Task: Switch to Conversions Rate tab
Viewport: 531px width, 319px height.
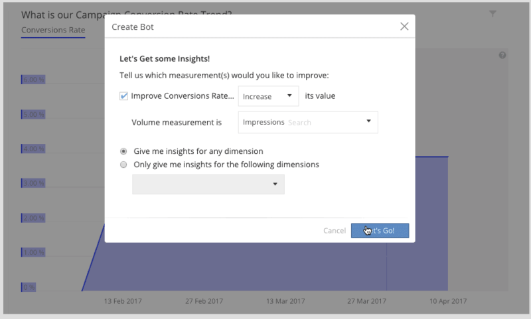Action: [x=53, y=30]
